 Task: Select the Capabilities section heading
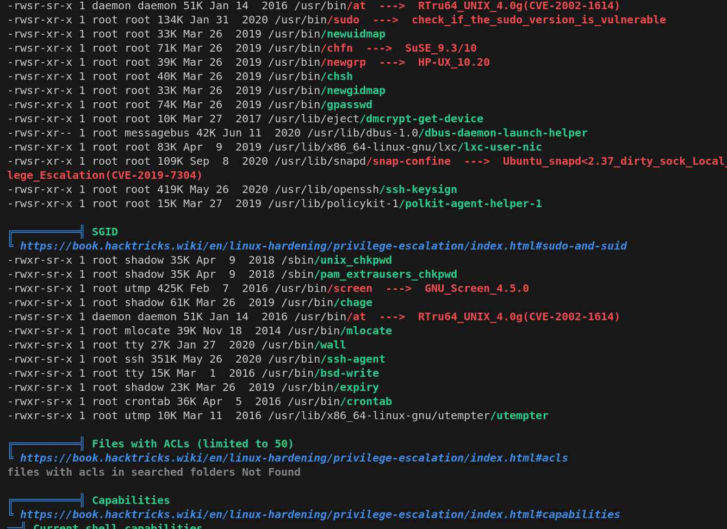(131, 500)
